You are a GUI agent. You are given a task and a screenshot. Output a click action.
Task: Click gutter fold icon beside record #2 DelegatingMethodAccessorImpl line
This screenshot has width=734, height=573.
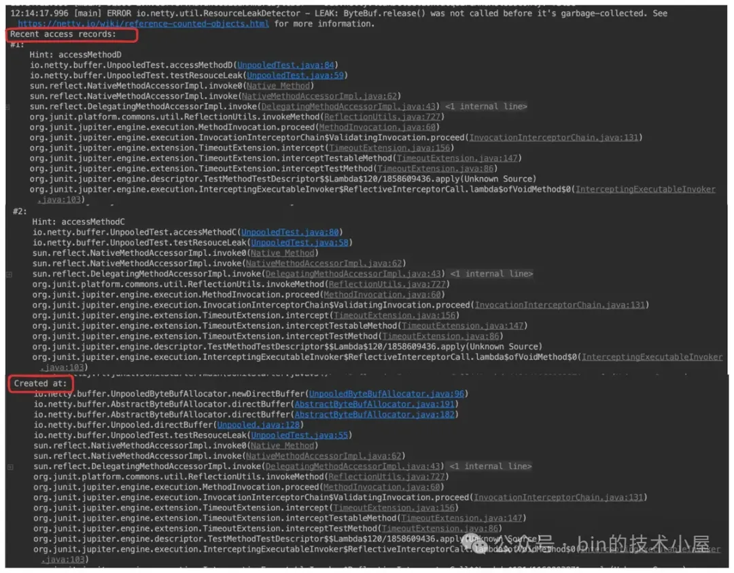point(10,274)
